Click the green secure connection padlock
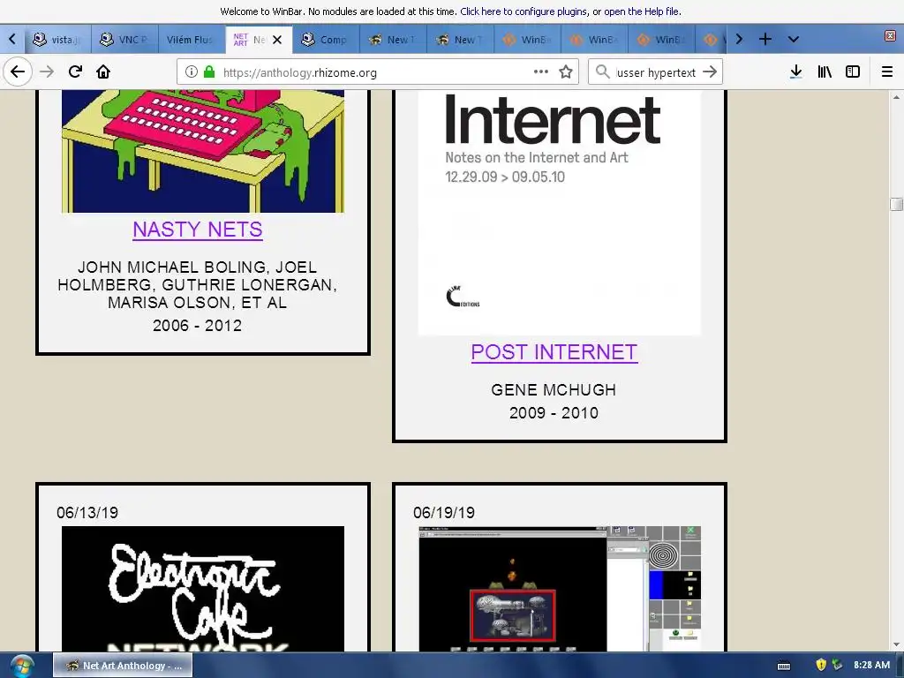904x678 pixels. [x=209, y=72]
